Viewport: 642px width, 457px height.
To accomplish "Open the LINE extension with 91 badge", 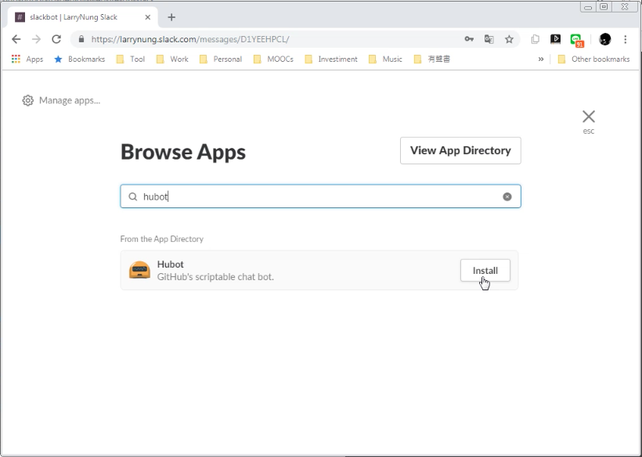I will tap(576, 40).
